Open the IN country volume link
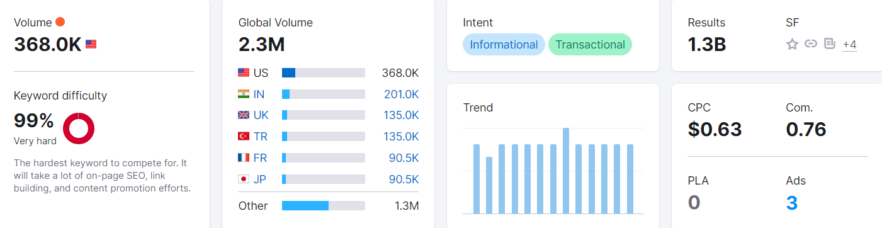Screen dimensions: 882x228 point(259,94)
